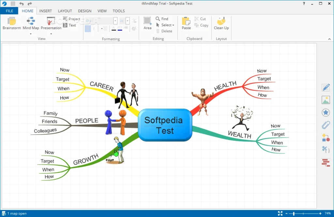Open attachments using the paperclip icon

click(326, 125)
